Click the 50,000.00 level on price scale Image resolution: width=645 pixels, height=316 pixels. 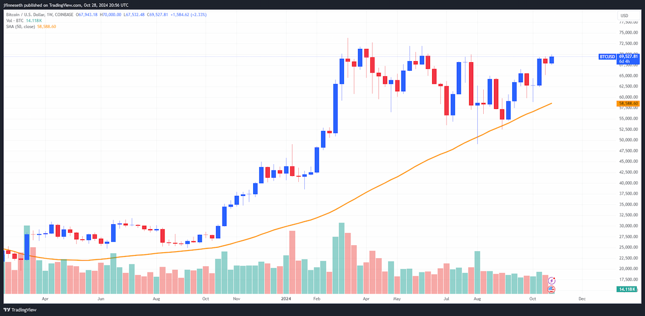[x=628, y=140]
